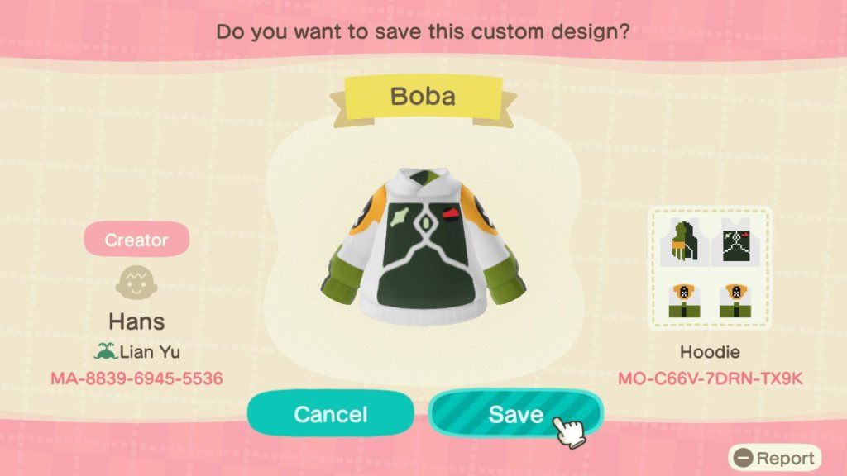Click the pointing hand cursor icon
The image size is (847, 476).
point(569,431)
